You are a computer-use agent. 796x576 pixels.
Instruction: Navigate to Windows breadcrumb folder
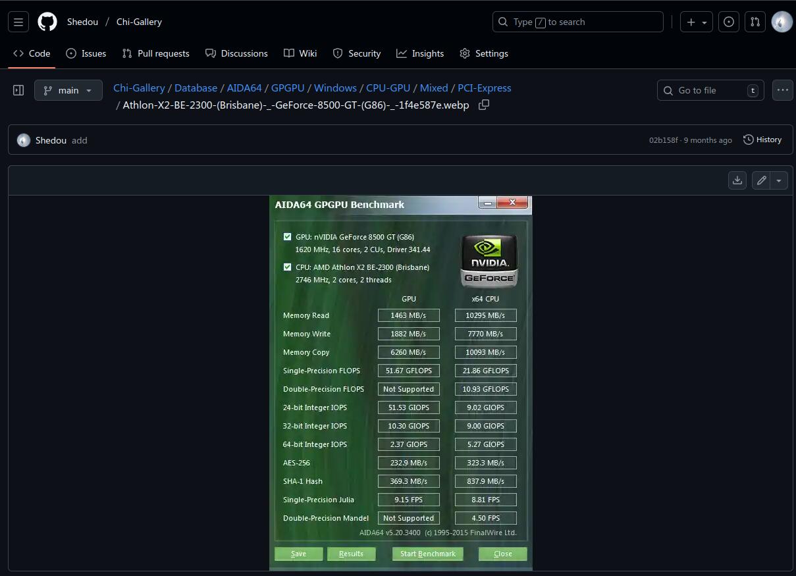tap(335, 88)
